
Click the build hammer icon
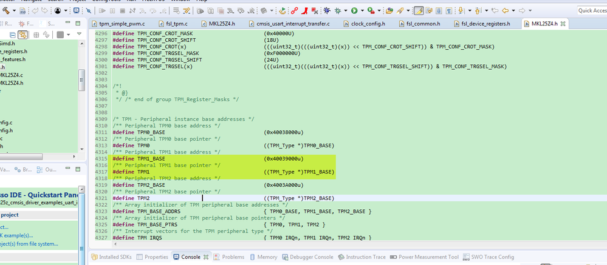tap(6, 10)
